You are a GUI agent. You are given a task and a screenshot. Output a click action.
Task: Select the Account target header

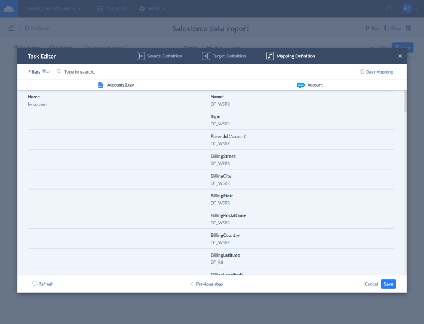tap(310, 85)
